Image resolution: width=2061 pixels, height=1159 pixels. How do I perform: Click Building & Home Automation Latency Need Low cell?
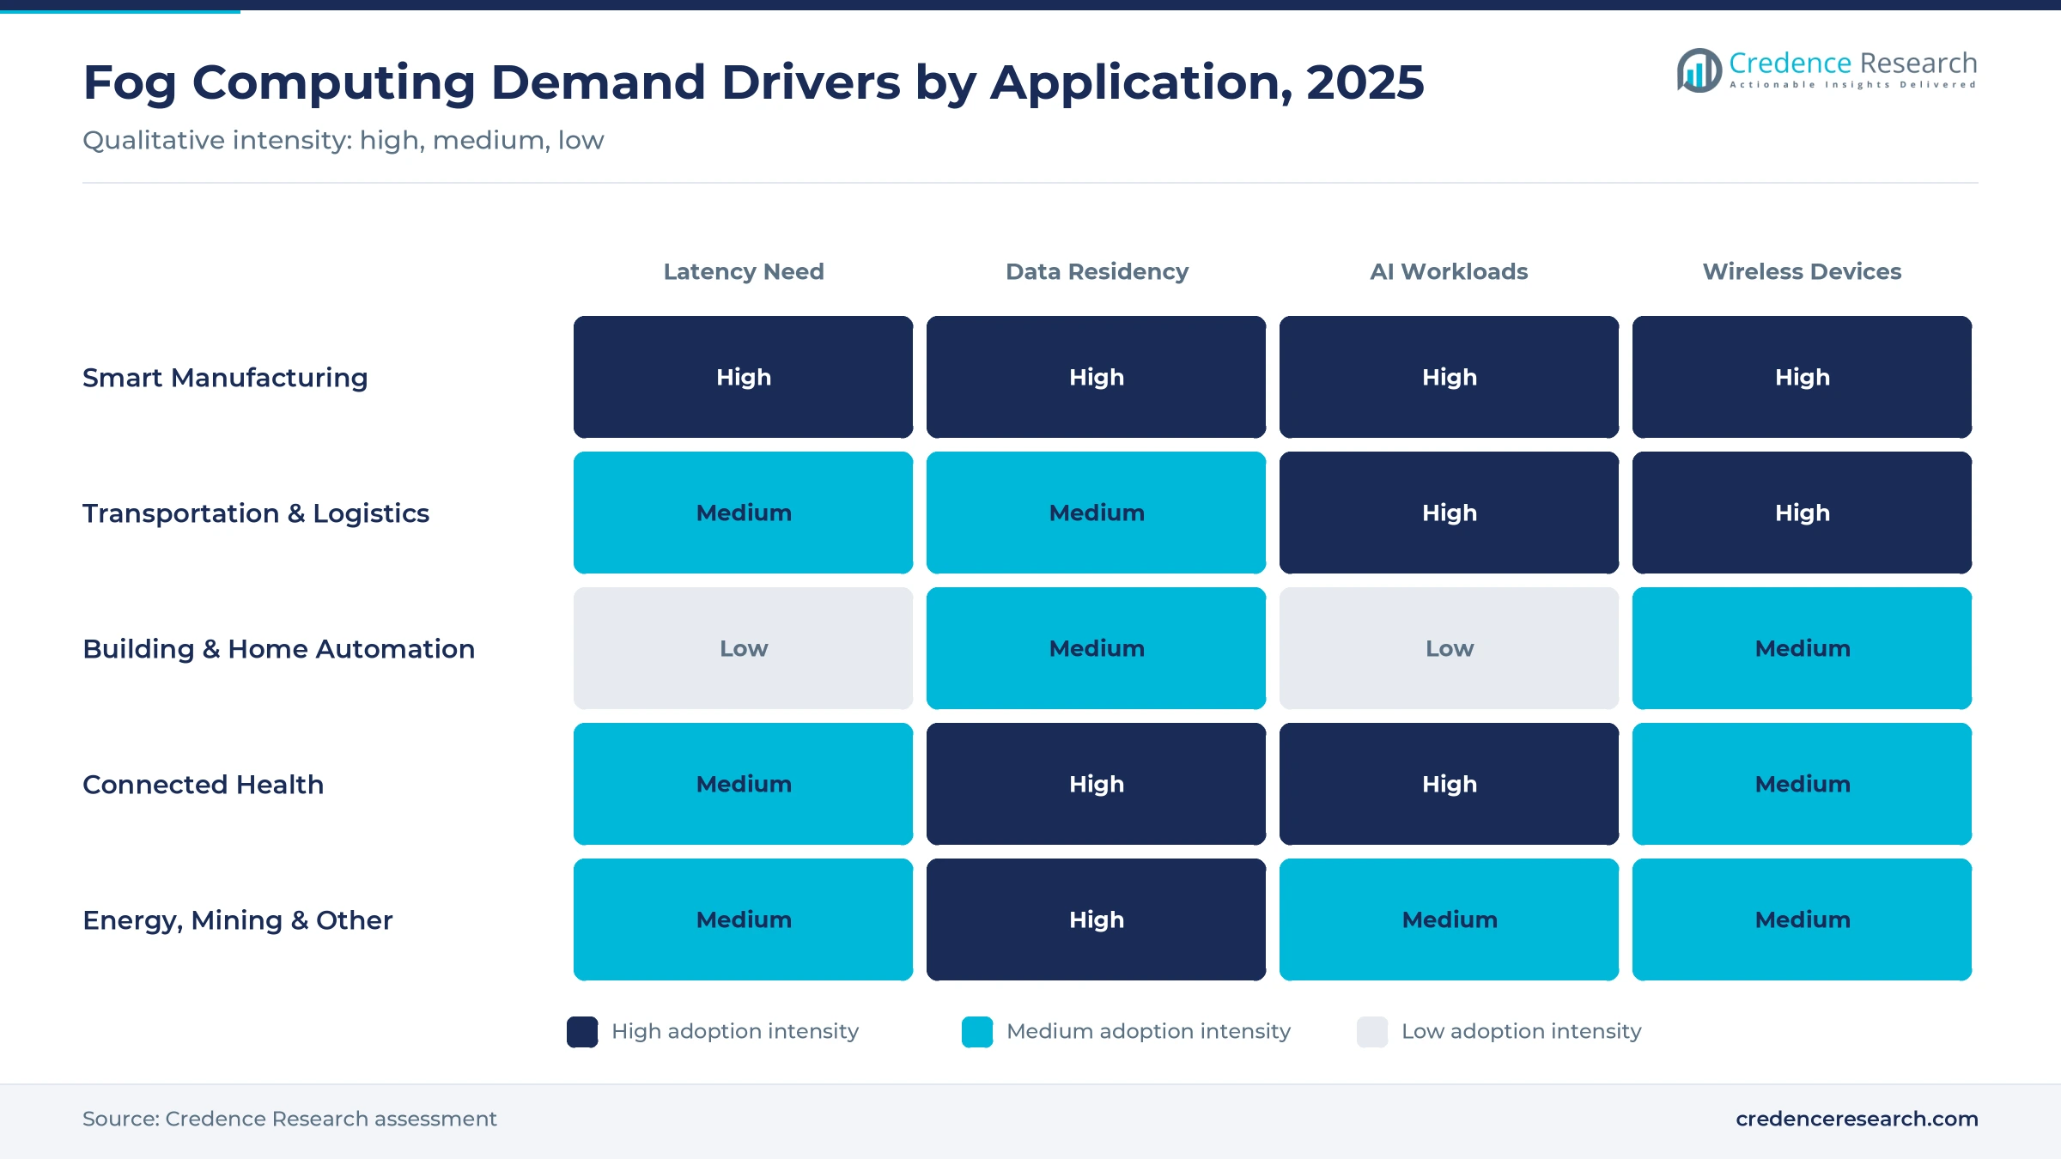point(744,648)
